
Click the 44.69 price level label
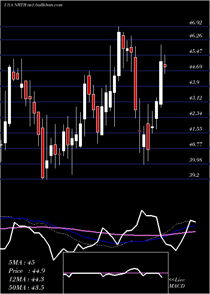click(196, 66)
